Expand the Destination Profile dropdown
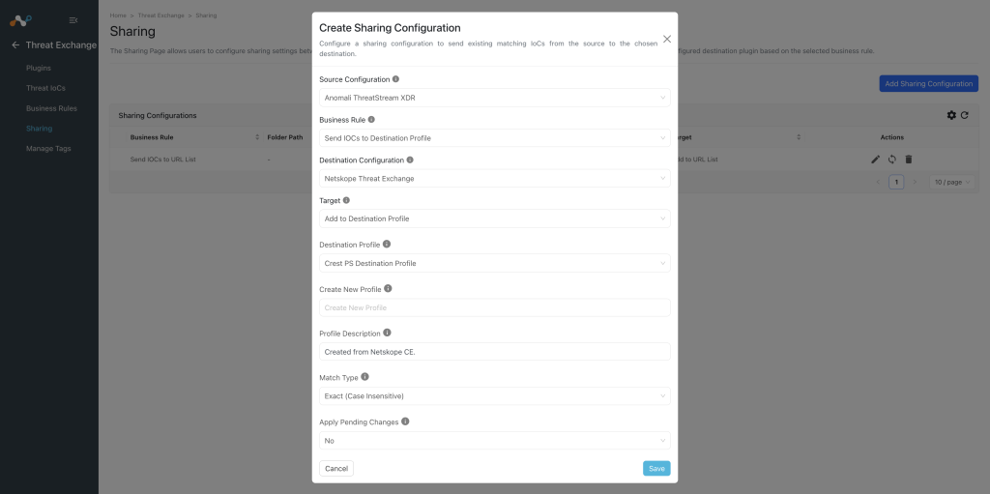The width and height of the screenshot is (990, 494). [x=494, y=263]
